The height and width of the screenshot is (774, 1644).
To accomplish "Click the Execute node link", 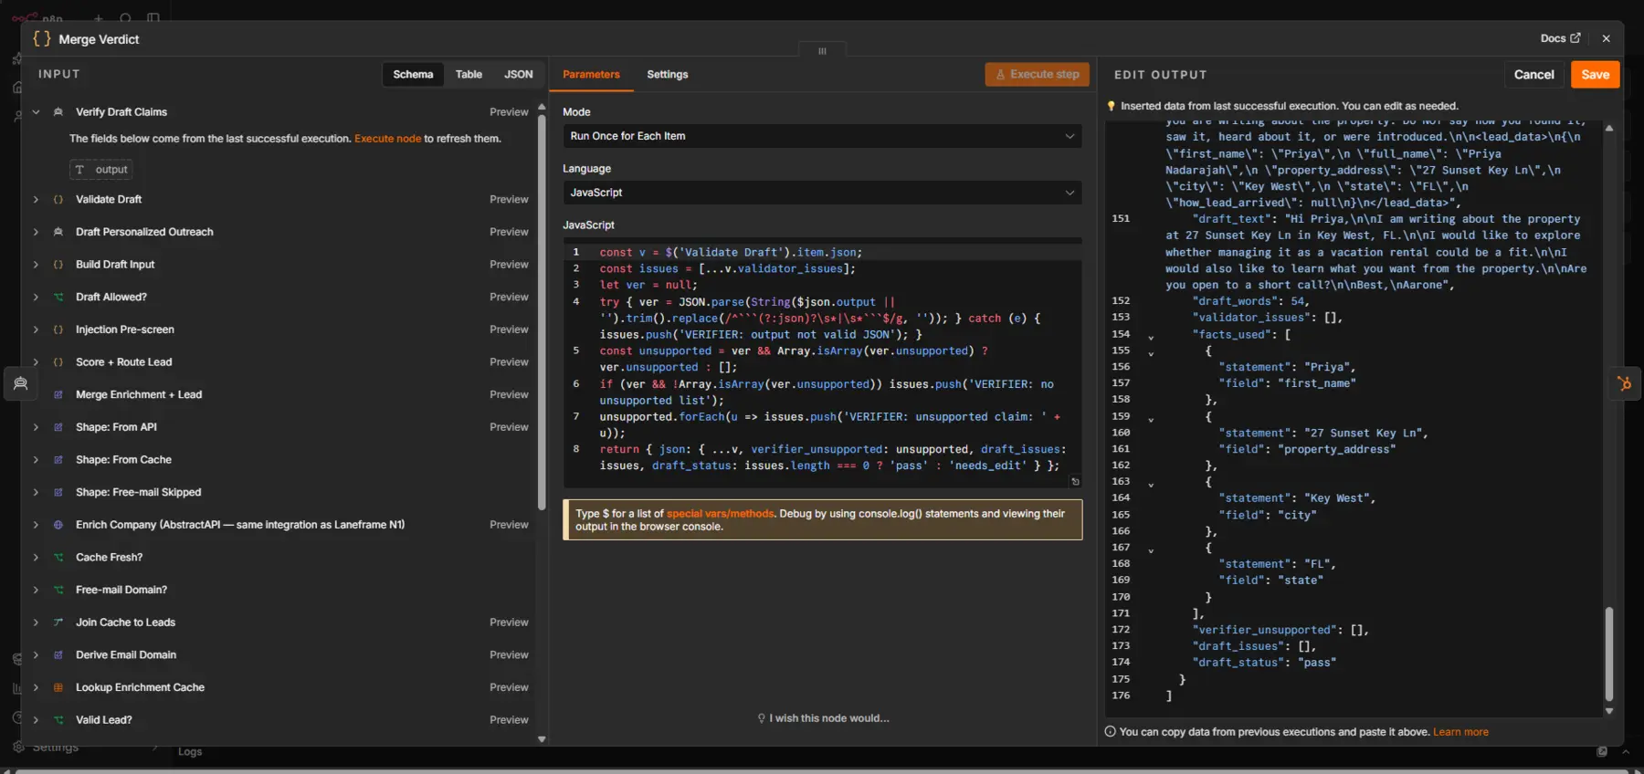I will click(387, 139).
